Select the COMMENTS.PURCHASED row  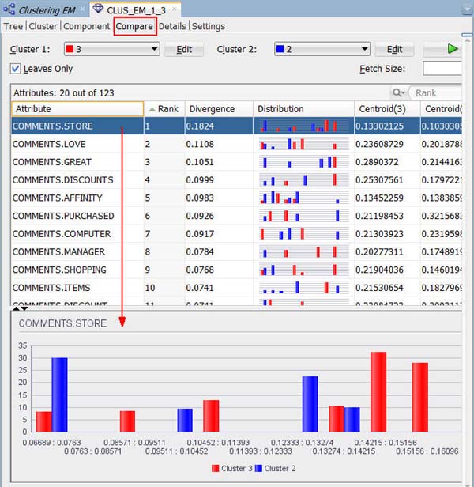pos(236,216)
